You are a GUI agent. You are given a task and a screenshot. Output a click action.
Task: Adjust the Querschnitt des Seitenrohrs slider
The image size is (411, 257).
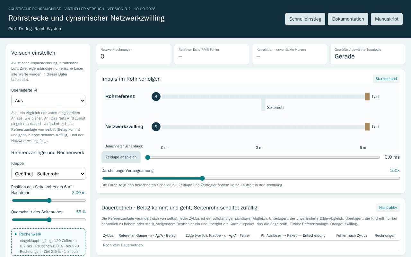tap(49, 220)
